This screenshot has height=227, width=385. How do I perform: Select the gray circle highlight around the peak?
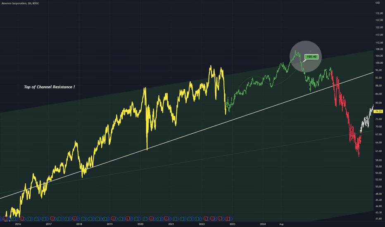point(305,57)
